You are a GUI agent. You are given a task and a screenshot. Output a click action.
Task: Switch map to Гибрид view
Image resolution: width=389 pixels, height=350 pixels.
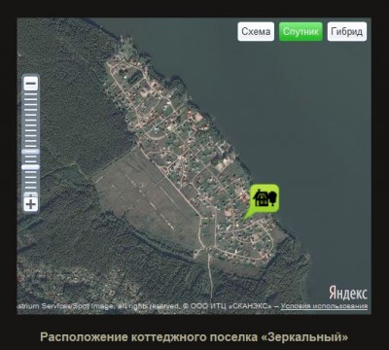tap(347, 32)
